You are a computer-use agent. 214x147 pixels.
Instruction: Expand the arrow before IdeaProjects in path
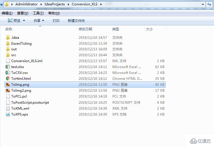pyautogui.click(x=41, y=4)
